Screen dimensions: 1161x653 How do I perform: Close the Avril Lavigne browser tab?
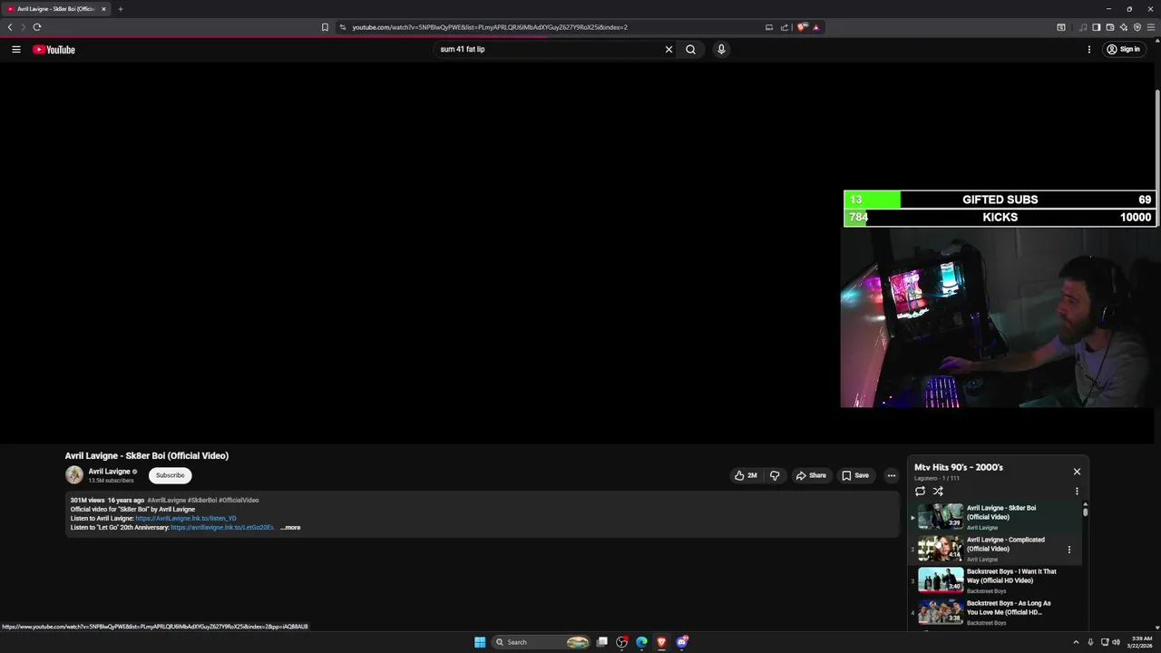(x=103, y=9)
